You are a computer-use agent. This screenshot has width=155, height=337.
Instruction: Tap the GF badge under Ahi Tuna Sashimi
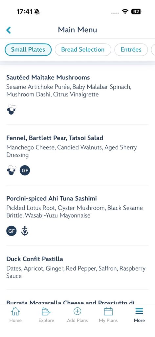(x=11, y=231)
